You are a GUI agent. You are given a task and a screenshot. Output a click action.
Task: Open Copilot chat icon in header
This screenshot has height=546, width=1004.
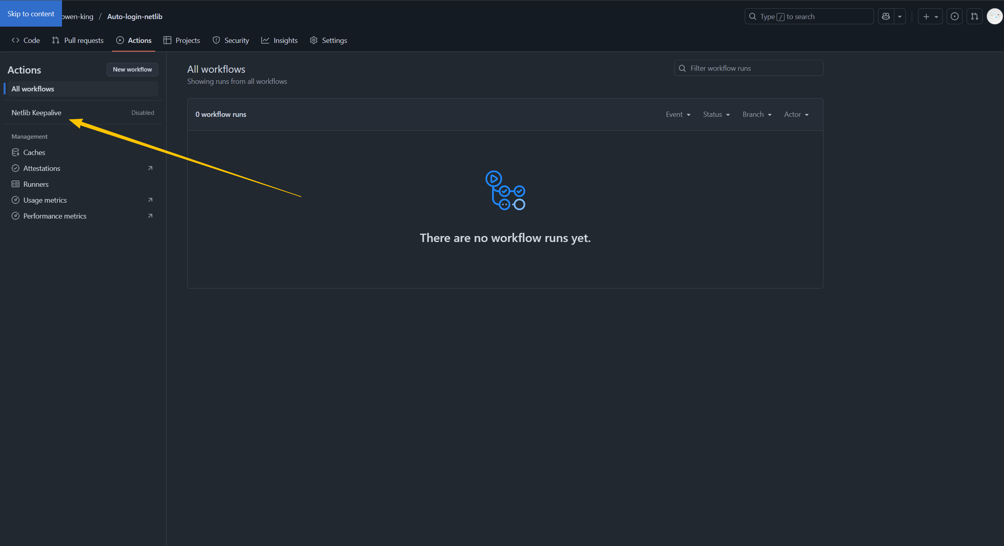point(886,17)
